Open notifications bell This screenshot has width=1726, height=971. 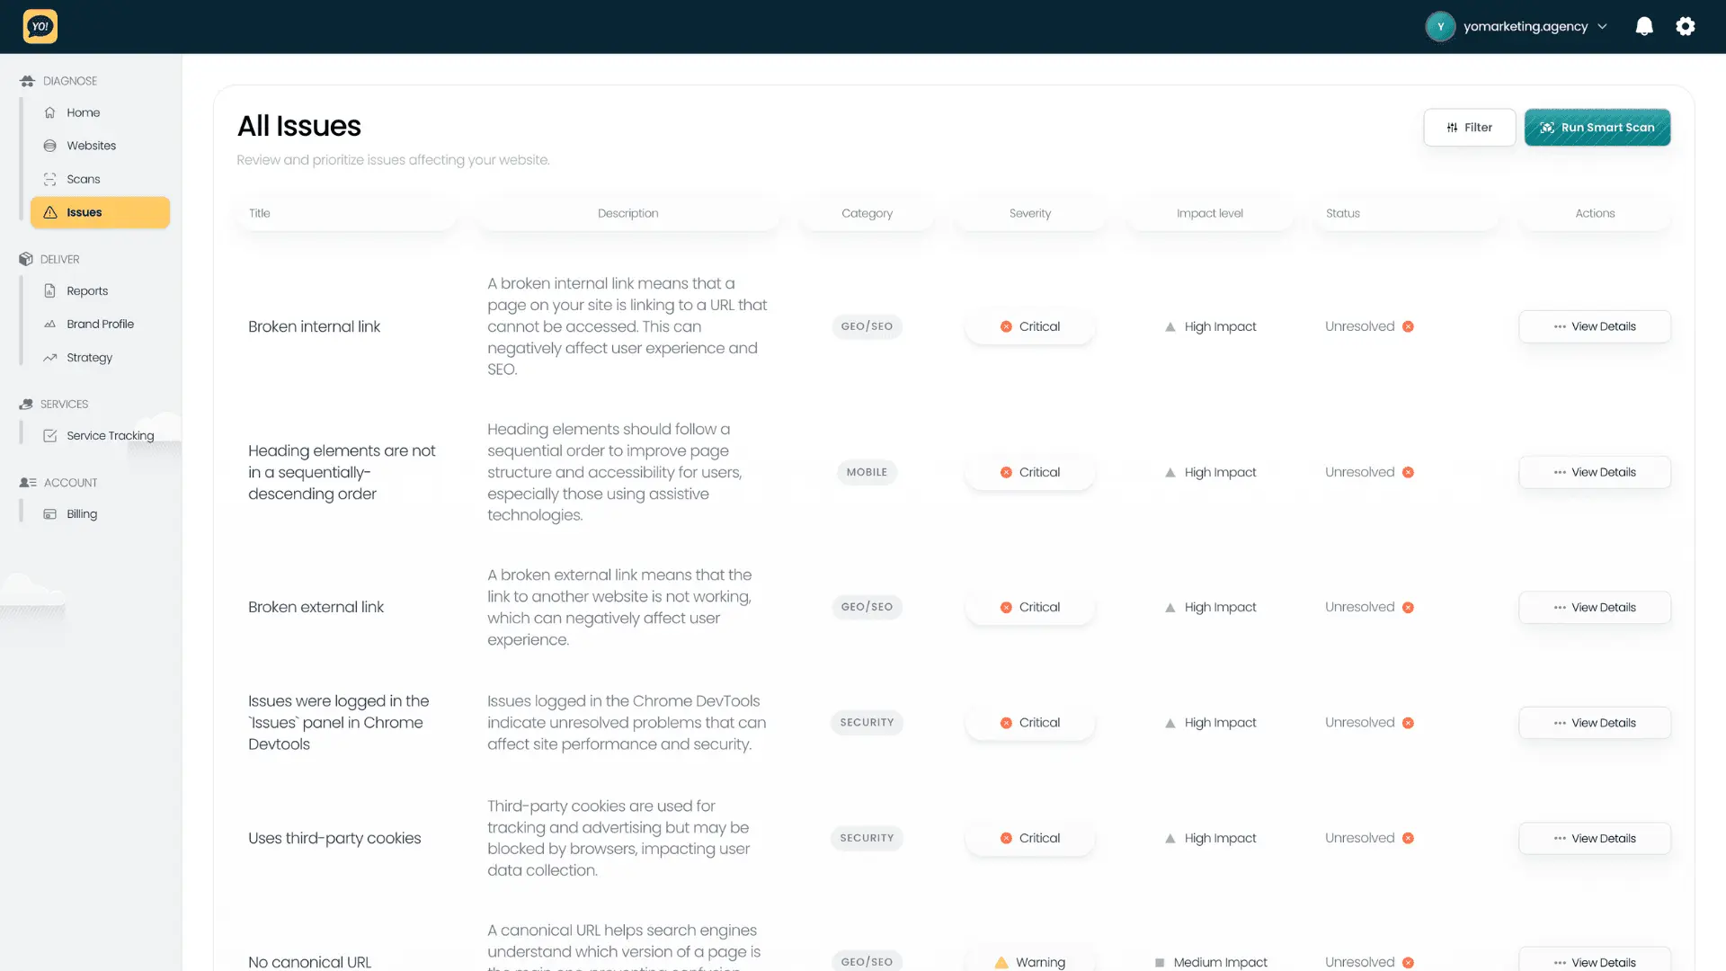[x=1644, y=26]
